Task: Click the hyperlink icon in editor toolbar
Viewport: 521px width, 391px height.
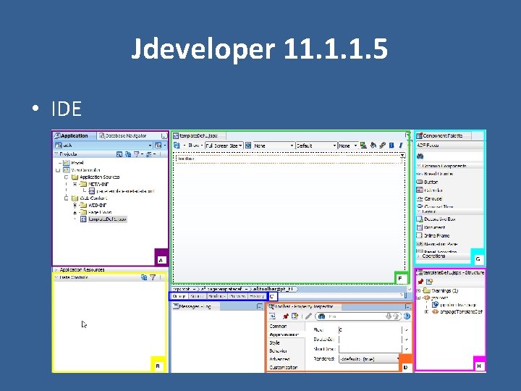Action: (x=383, y=146)
